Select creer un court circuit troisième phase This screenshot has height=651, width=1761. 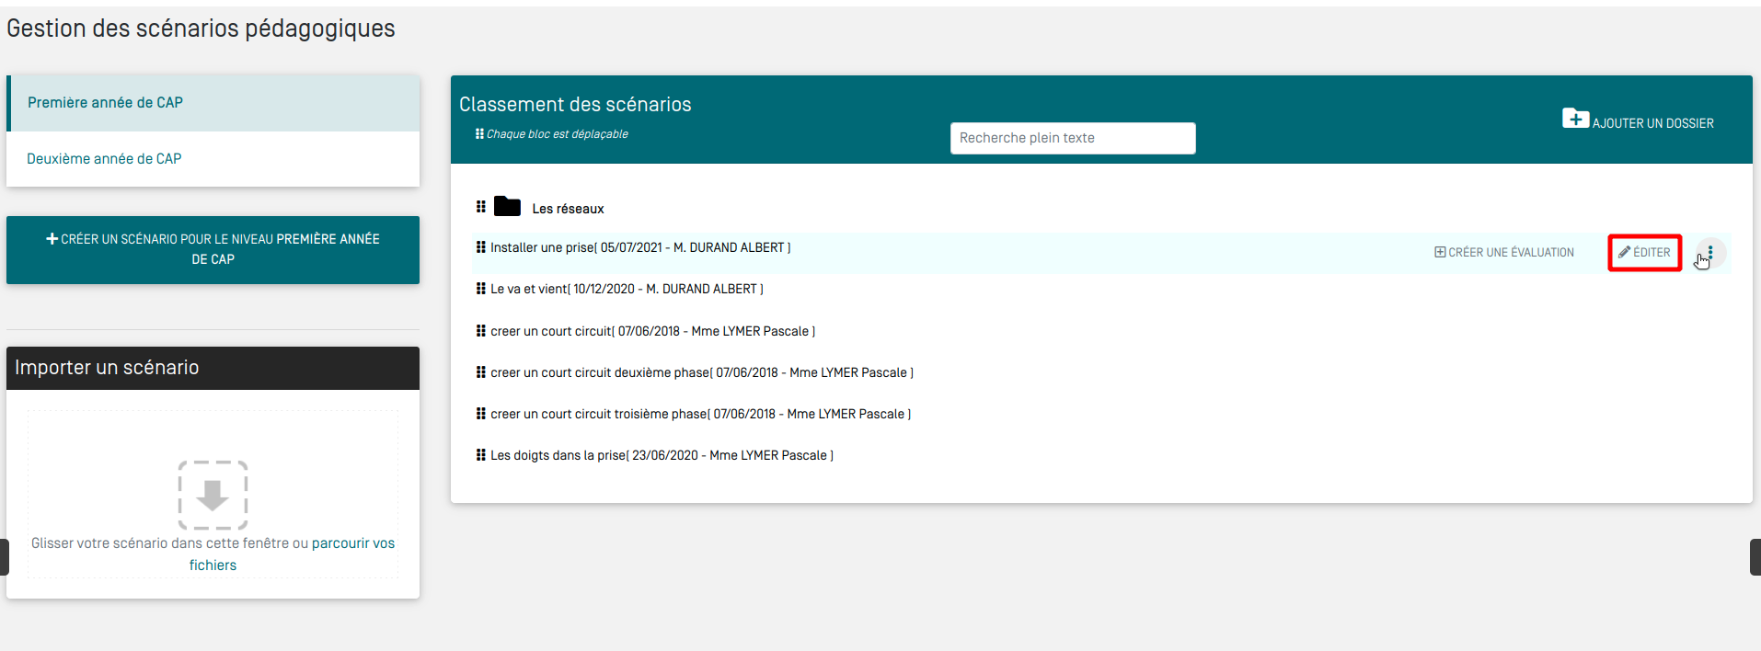pos(700,414)
